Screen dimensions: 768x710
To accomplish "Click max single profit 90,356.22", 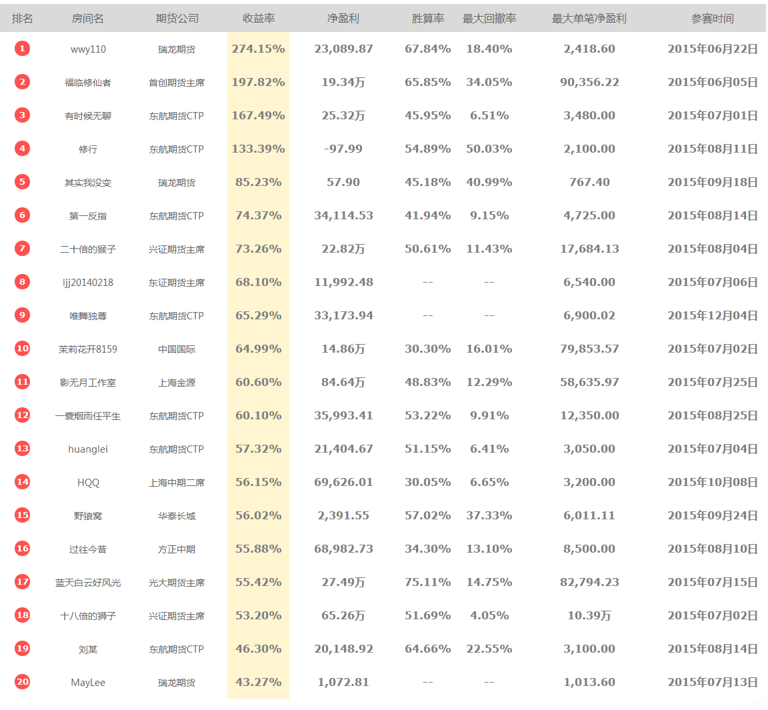I will click(589, 82).
